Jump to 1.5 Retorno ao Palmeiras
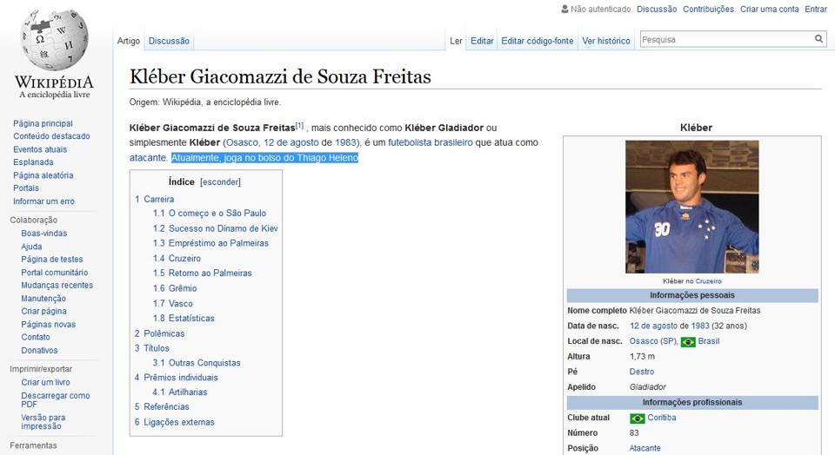835x455 pixels. (x=203, y=274)
